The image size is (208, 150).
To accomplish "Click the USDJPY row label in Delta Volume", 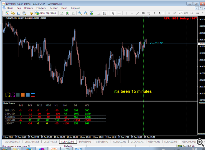I will (x=9, y=123).
